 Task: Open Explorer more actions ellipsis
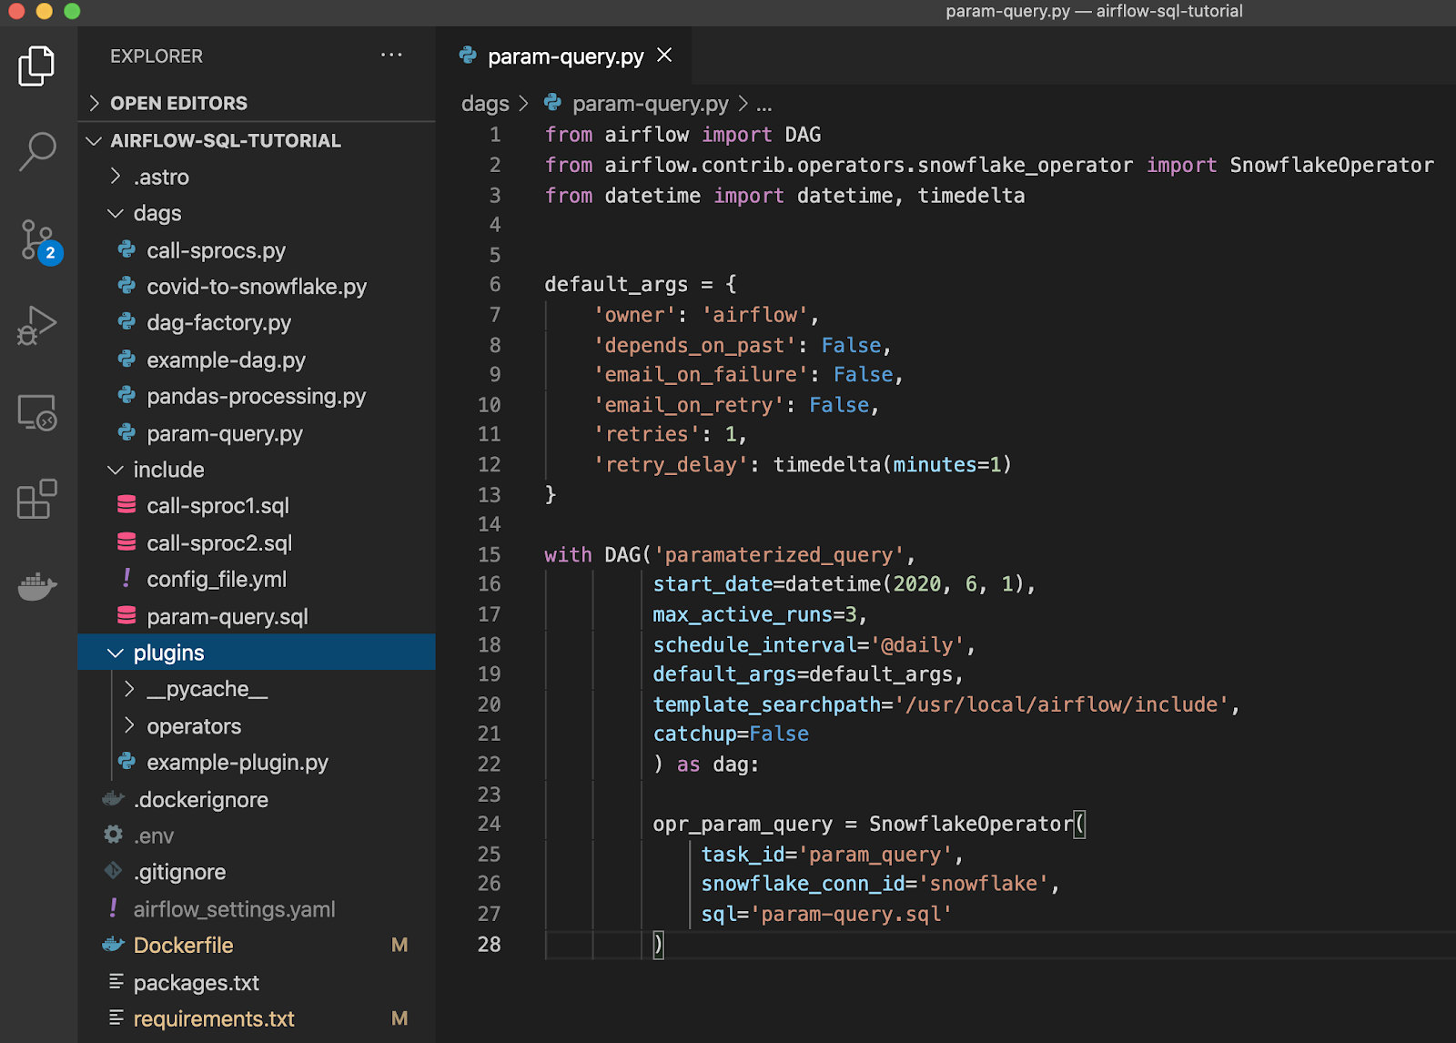pos(391,56)
